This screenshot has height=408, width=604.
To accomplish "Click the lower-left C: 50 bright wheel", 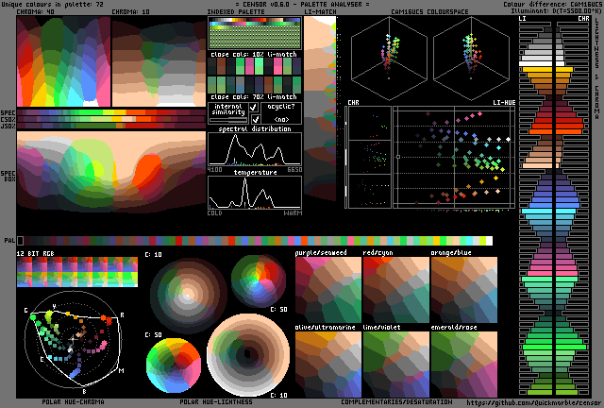I will point(174,365).
